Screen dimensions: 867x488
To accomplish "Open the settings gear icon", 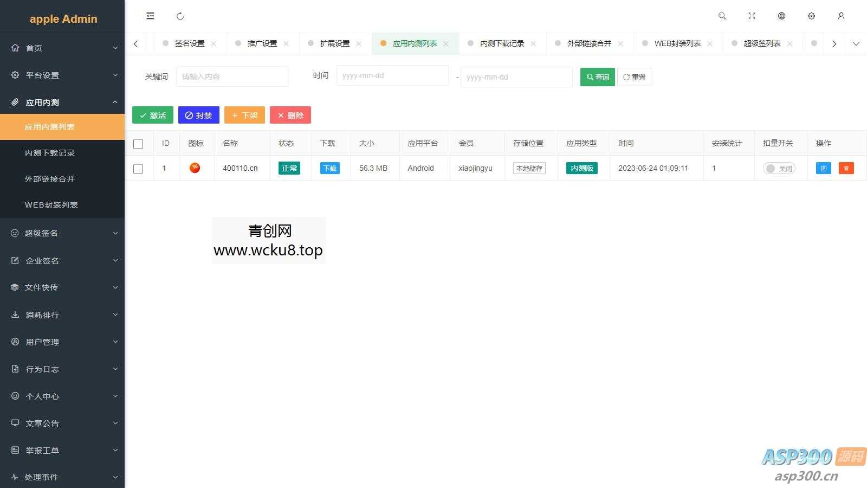I will coord(811,16).
